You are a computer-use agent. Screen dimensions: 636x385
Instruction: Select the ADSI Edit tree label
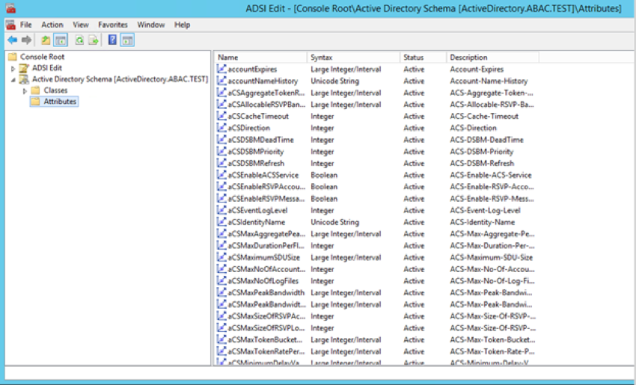(x=47, y=68)
